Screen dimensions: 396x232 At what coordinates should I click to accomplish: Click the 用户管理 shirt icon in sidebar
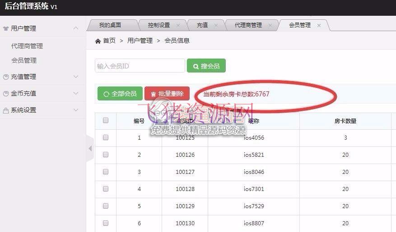[6, 28]
